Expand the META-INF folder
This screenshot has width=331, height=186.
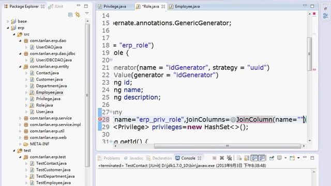click(x=20, y=144)
